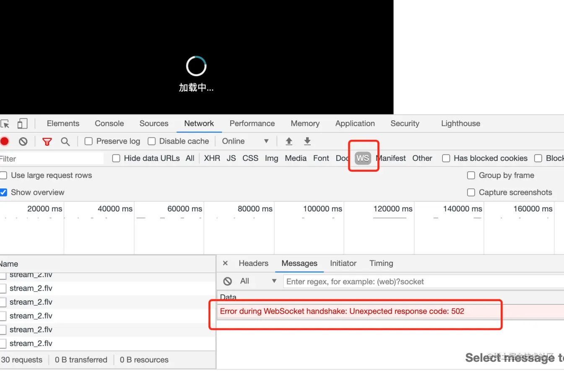Stop recording network log with red button
The width and height of the screenshot is (564, 371).
click(x=4, y=142)
